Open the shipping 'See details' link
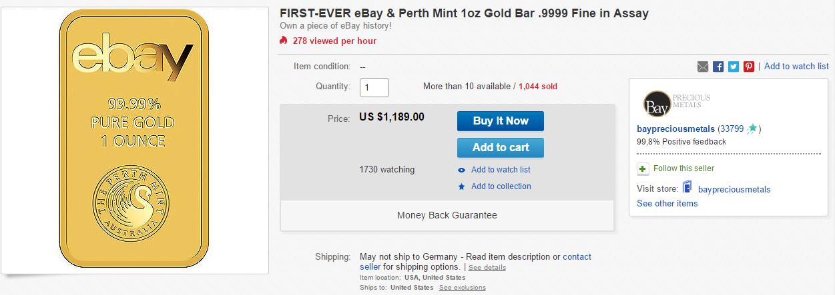The height and width of the screenshot is (295, 835). (487, 268)
